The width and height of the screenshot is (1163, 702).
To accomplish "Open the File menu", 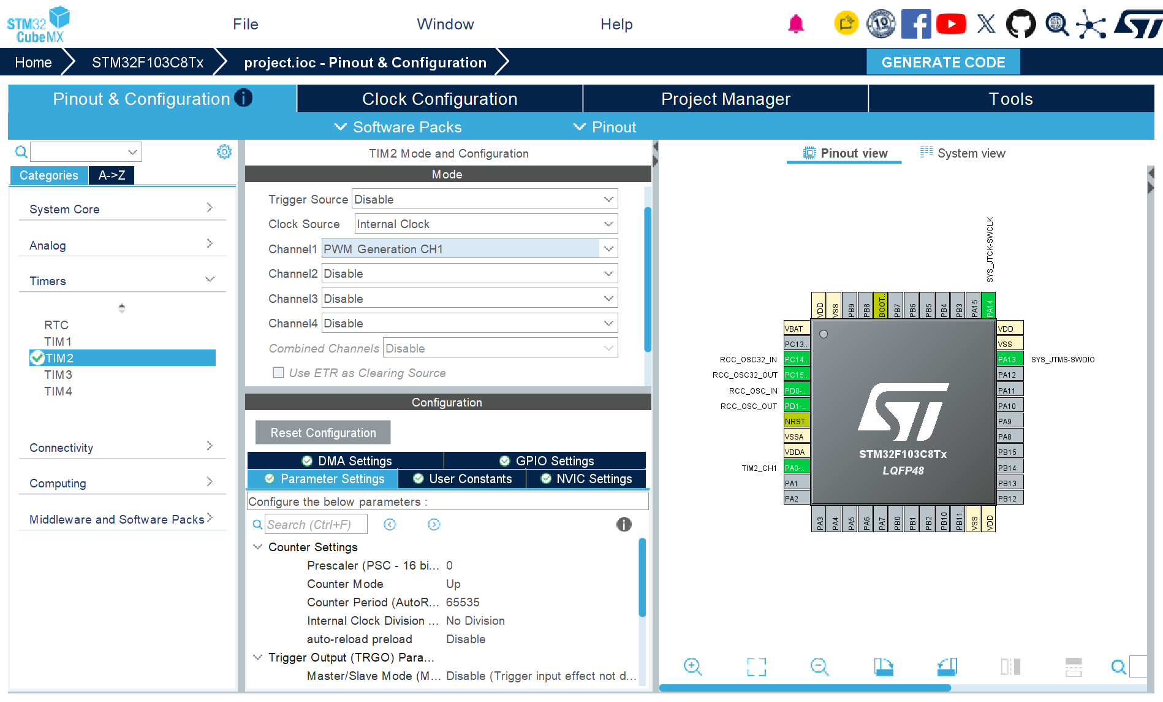I will pos(246,24).
